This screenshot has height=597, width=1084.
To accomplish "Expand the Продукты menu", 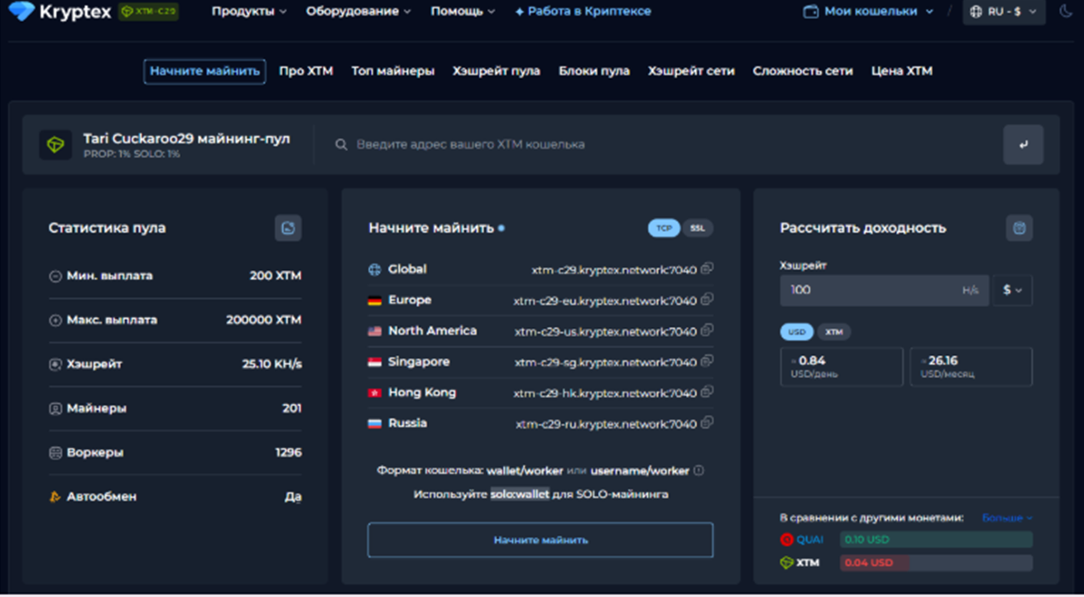I will (x=249, y=12).
